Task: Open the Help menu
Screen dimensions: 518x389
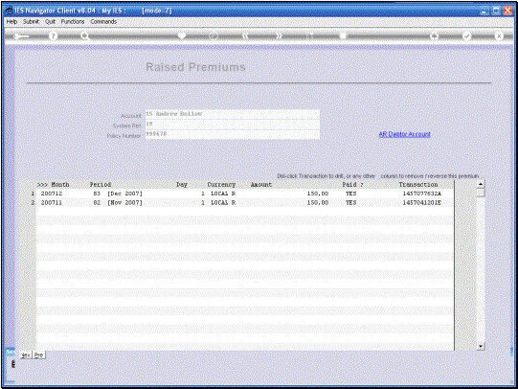Action: 11,21
